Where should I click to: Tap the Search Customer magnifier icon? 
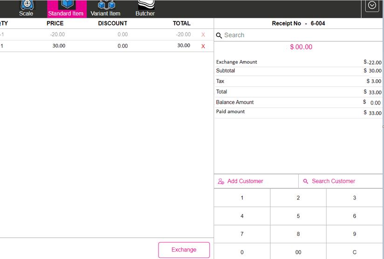306,181
